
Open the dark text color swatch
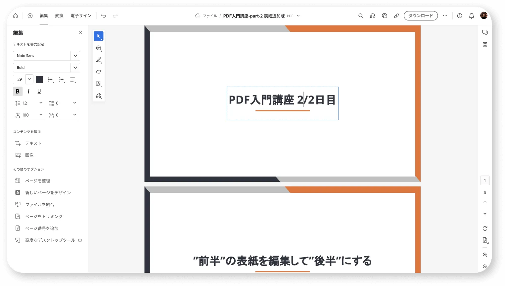coord(39,79)
